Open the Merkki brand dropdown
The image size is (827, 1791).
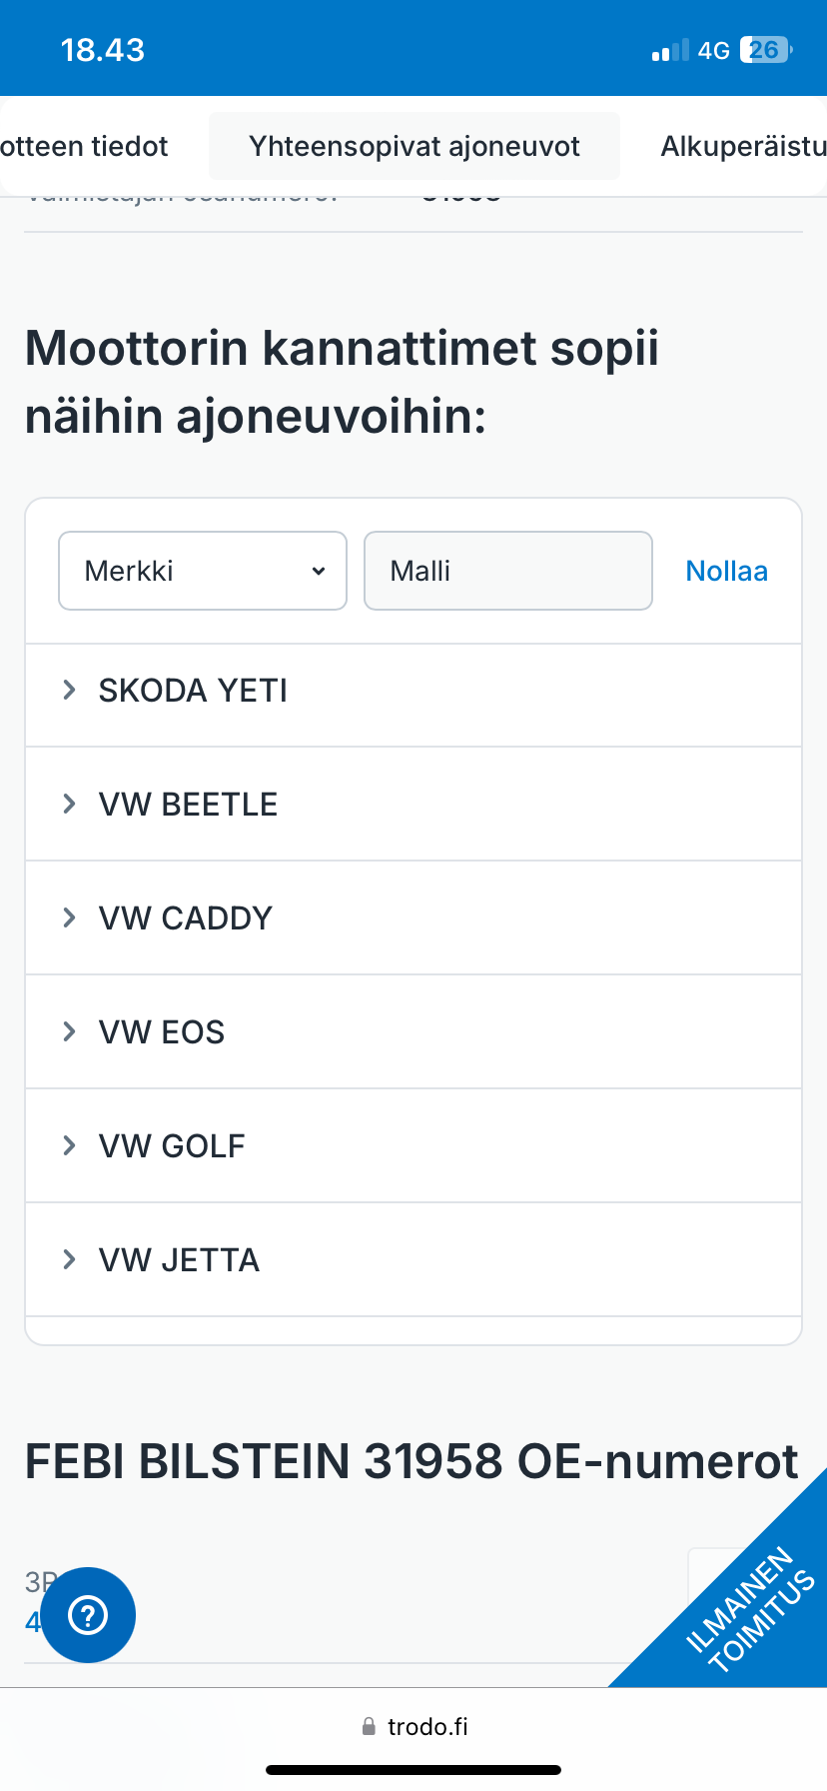pyautogui.click(x=203, y=571)
